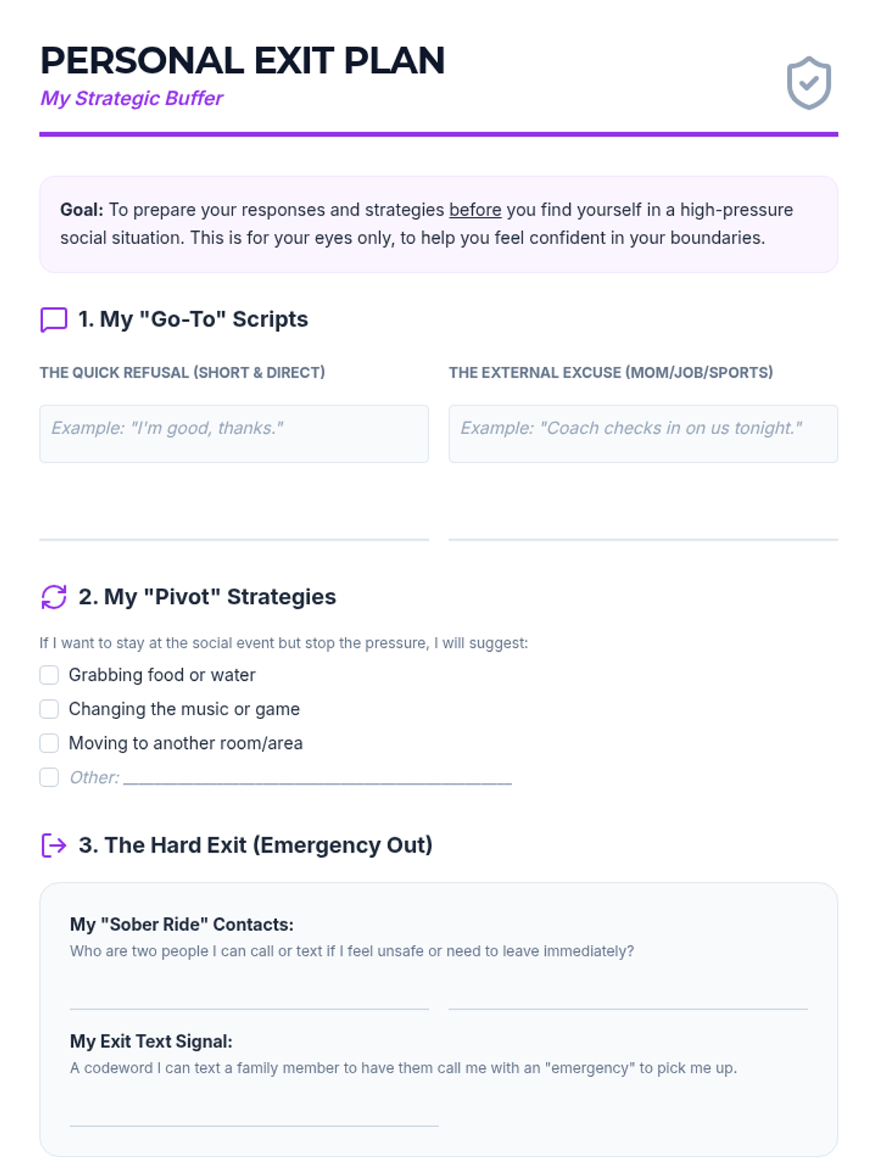877x1169 pixels.
Task: Click the purple divider bar under the header
Action: (438, 134)
